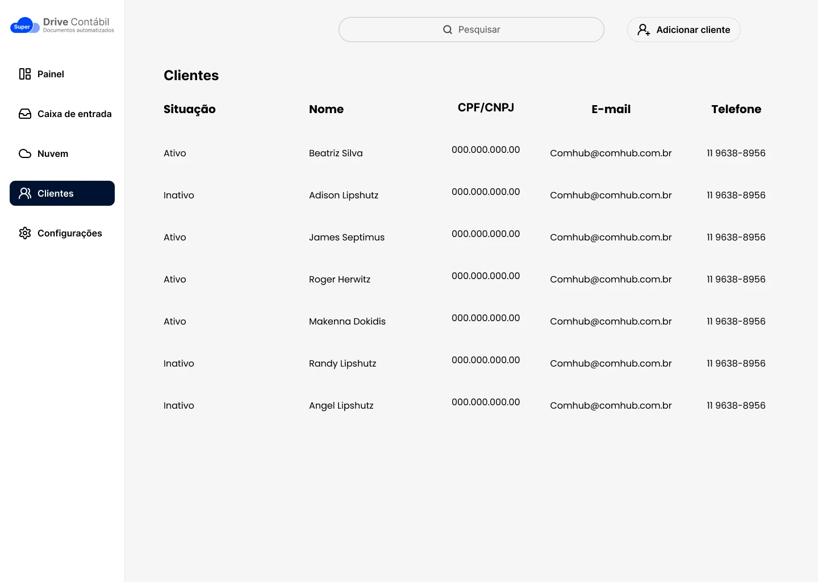
Task: Open Configurações from the sidebar
Action: [x=69, y=233]
